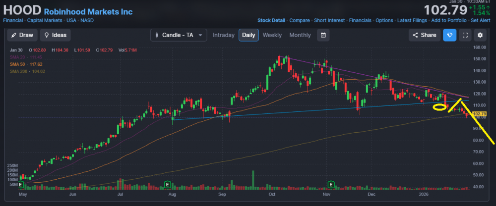Select the Daily timeframe
Image resolution: width=496 pixels, height=206 pixels.
pos(248,35)
